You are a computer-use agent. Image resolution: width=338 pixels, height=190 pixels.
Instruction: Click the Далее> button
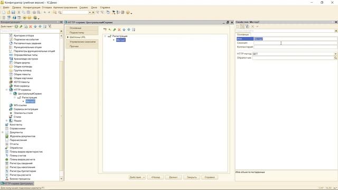click(x=173, y=177)
